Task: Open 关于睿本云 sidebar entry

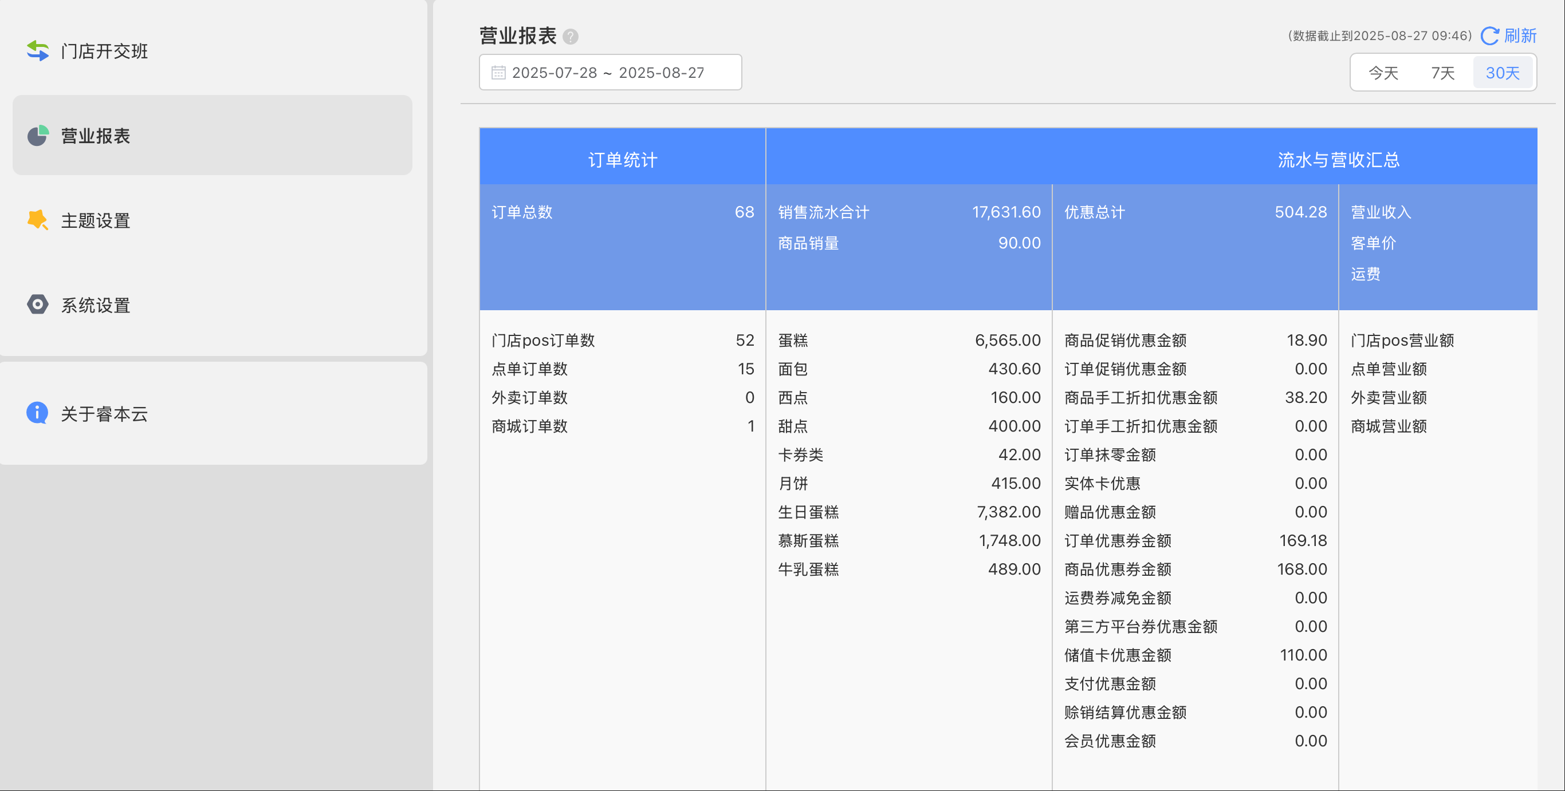Action: click(x=213, y=413)
